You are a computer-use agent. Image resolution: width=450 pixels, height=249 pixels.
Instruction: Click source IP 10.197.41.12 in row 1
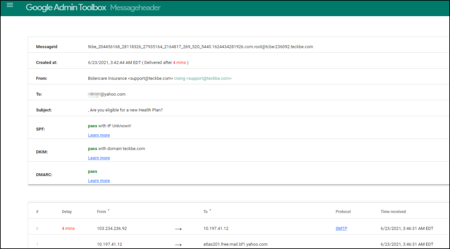coord(109,245)
